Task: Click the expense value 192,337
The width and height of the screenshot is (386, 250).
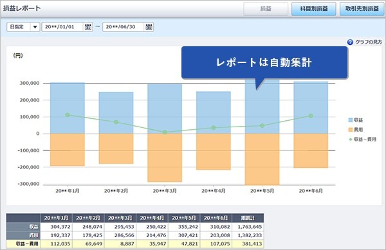Action: pyautogui.click(x=60, y=235)
